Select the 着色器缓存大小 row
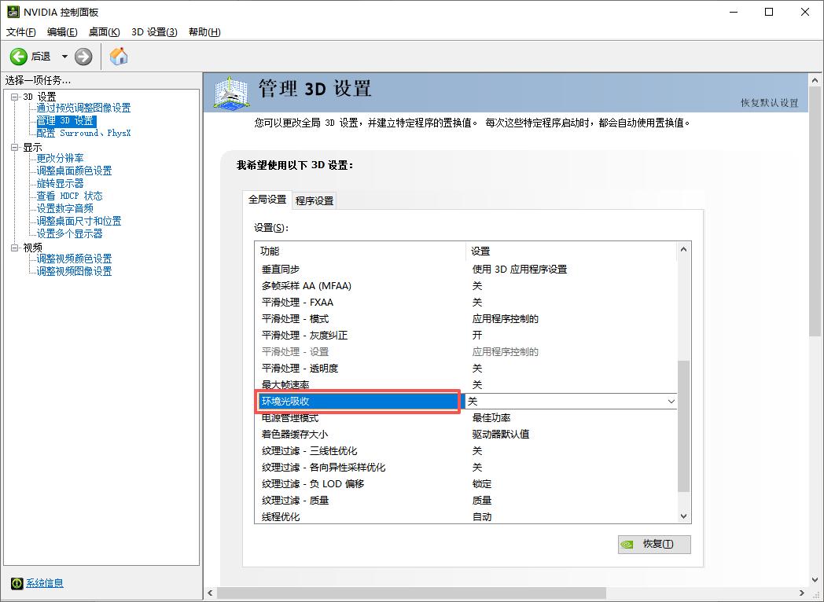Screen dimensions: 824x602 465,435
